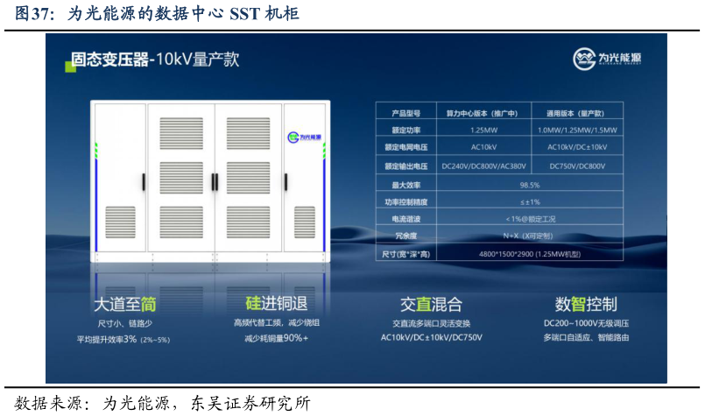Click the 为光能源 logo in the slide's top-right corner
Screen dimensions: 705x416
click(x=607, y=59)
